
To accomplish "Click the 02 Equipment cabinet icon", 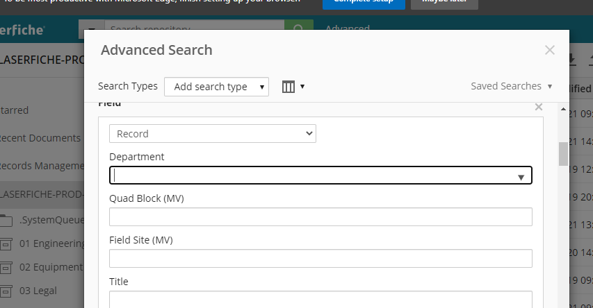I will 6,267.
